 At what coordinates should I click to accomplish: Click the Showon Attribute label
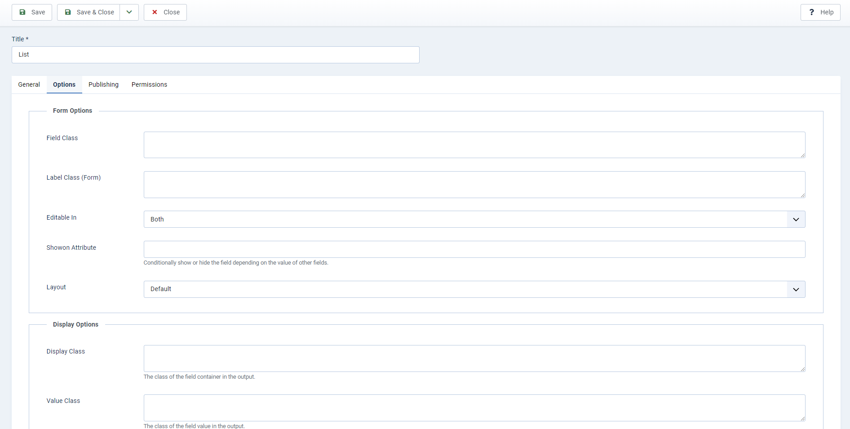(x=71, y=248)
